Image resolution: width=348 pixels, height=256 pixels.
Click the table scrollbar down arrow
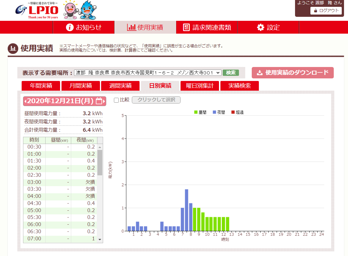click(x=100, y=240)
